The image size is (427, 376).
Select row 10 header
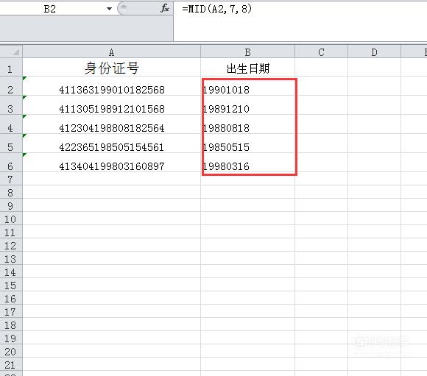11,219
